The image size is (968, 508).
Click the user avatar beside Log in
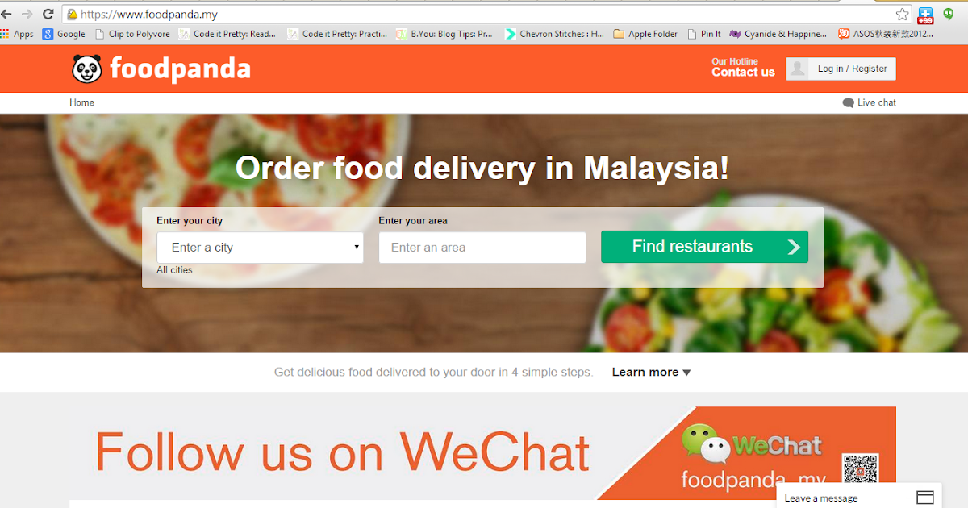[x=797, y=69]
